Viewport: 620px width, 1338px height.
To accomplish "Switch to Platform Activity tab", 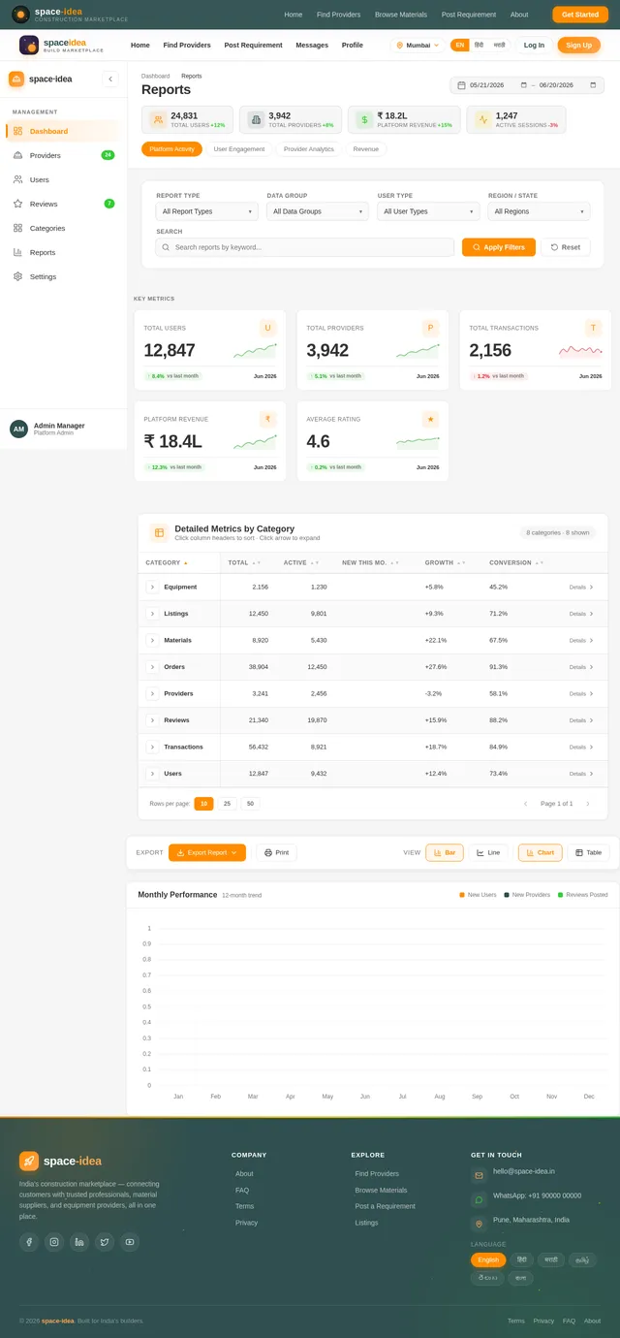I will pos(171,149).
